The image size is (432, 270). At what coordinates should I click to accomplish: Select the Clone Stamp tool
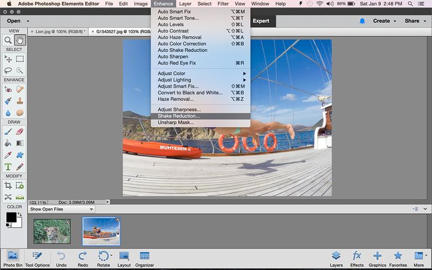20,101
